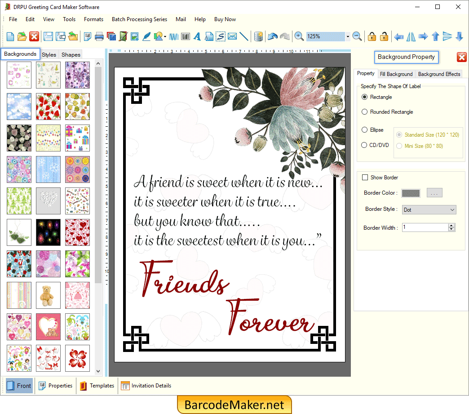Open Invitation Details in bottom bar
Screen dimensions: 469x414
[146, 386]
